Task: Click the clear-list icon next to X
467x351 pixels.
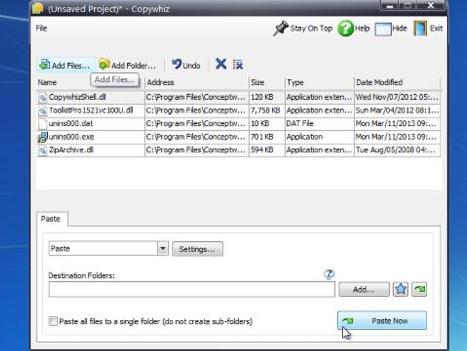Action: tap(238, 64)
